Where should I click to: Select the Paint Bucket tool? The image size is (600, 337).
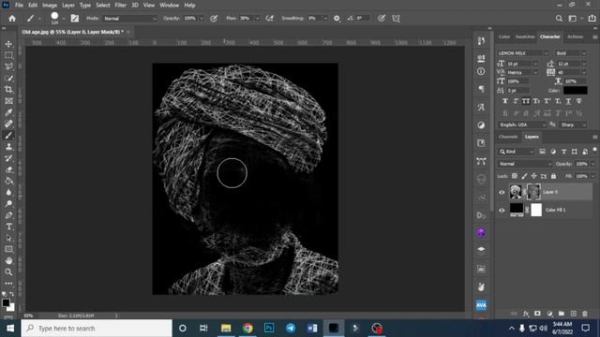click(x=8, y=181)
